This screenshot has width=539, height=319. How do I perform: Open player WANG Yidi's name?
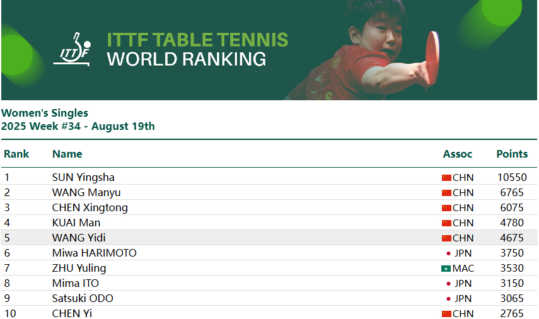click(79, 238)
